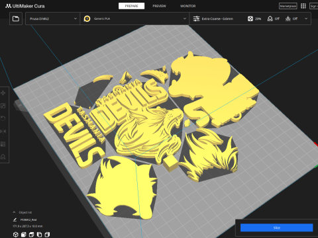Click the Generic PLA material spool icon
This screenshot has width=318, height=238.
[87, 19]
